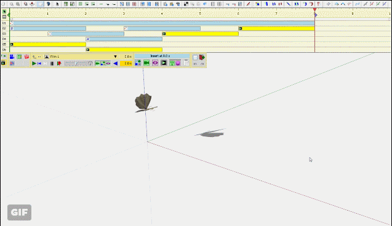
Task: Open the blue movie camera icon
Action: pyautogui.click(x=12, y=57)
